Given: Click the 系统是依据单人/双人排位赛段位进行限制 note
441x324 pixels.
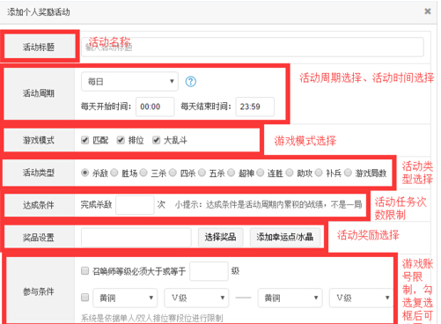Looking at the screenshot, I should (x=152, y=318).
